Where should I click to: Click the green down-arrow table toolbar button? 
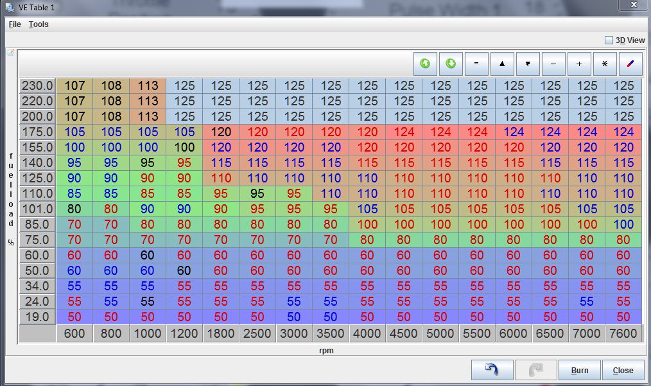point(451,64)
